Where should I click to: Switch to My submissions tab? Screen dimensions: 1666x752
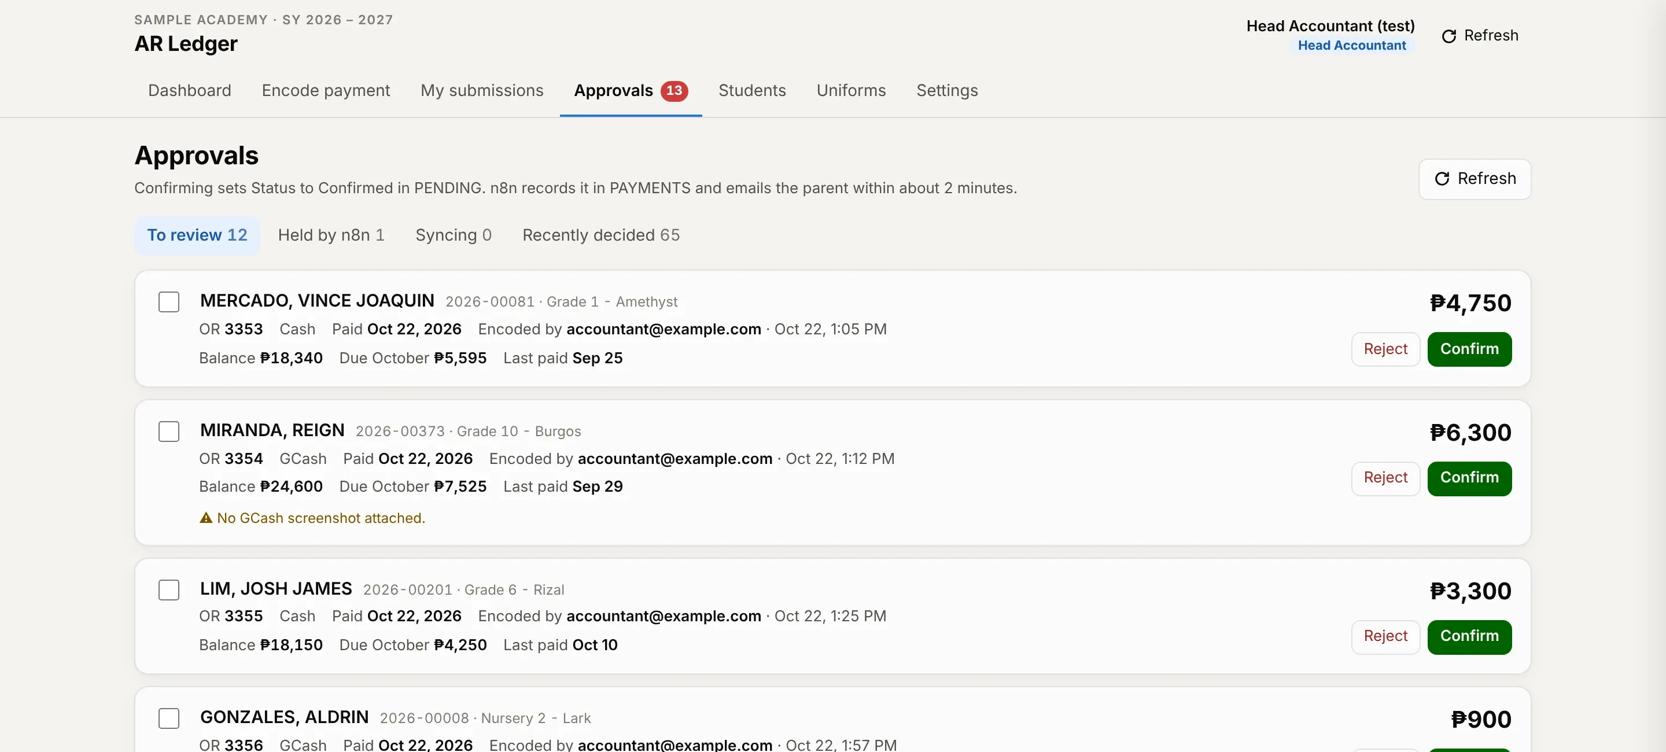(482, 90)
